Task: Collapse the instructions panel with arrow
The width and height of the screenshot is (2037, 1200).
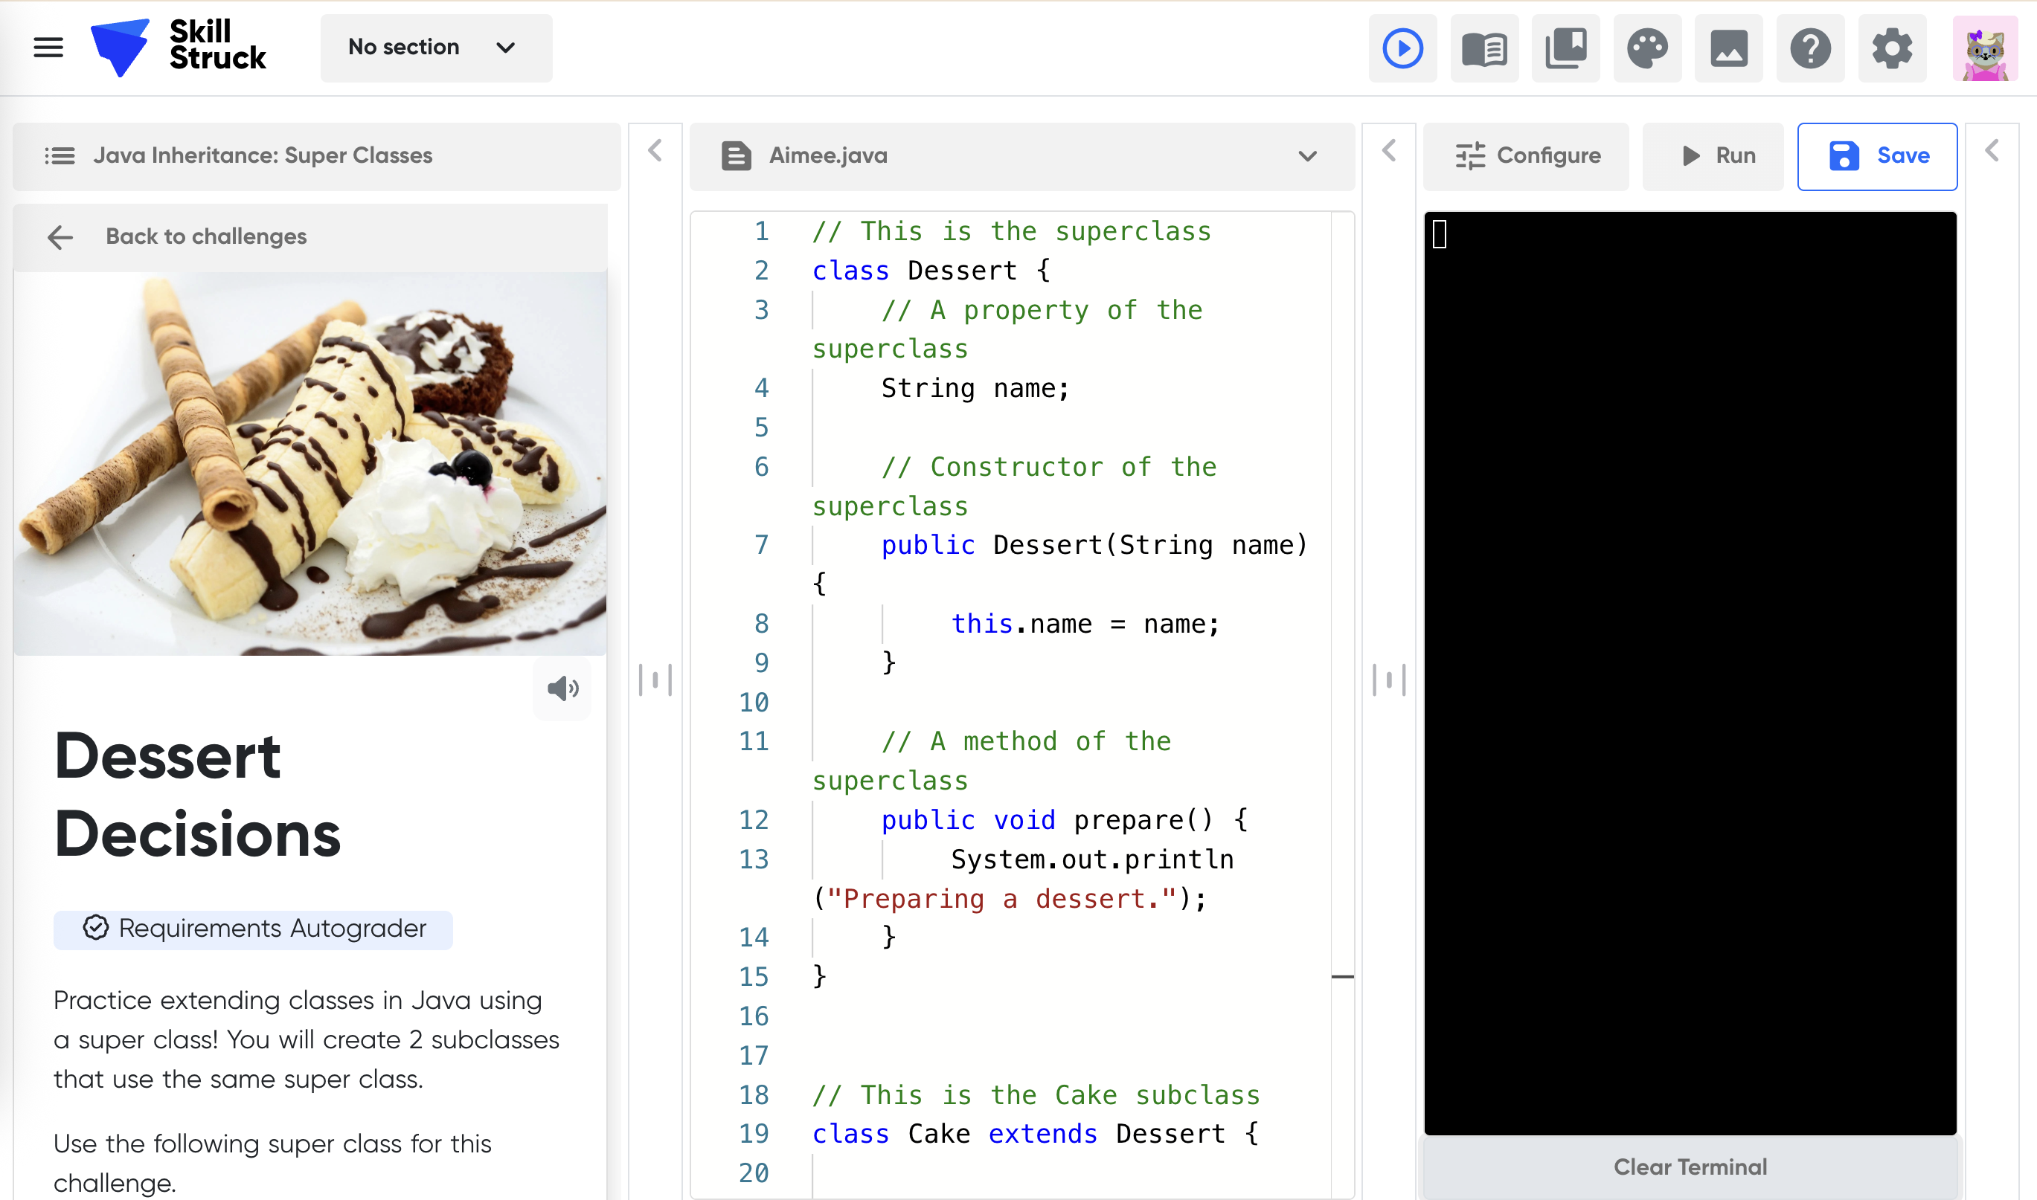Action: coord(655,151)
